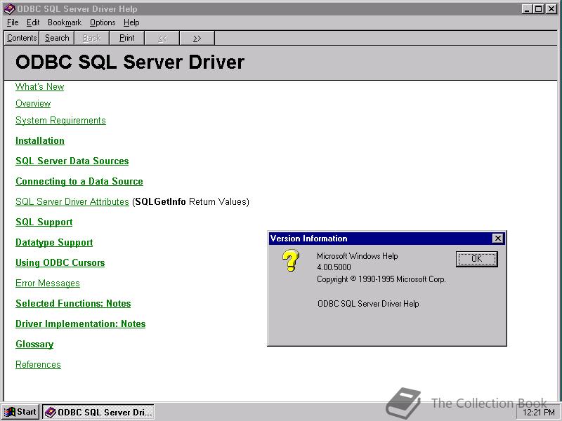Open the Overview link
Screen dimensions: 562x421
[x=33, y=103]
